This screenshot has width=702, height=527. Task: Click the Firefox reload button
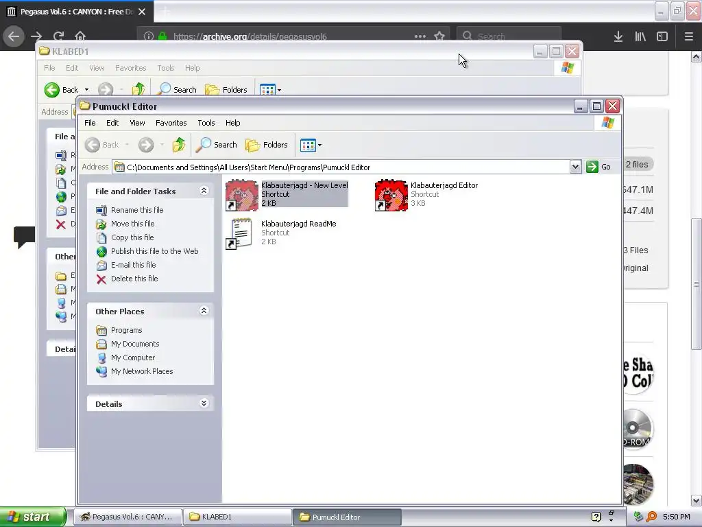click(x=58, y=36)
